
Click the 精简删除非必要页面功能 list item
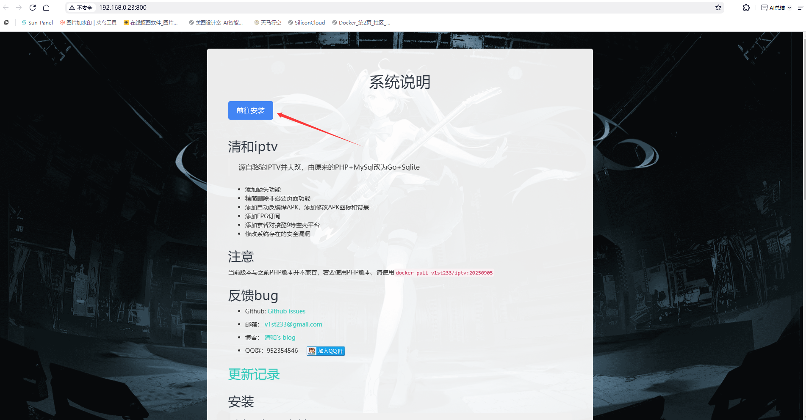coord(278,198)
